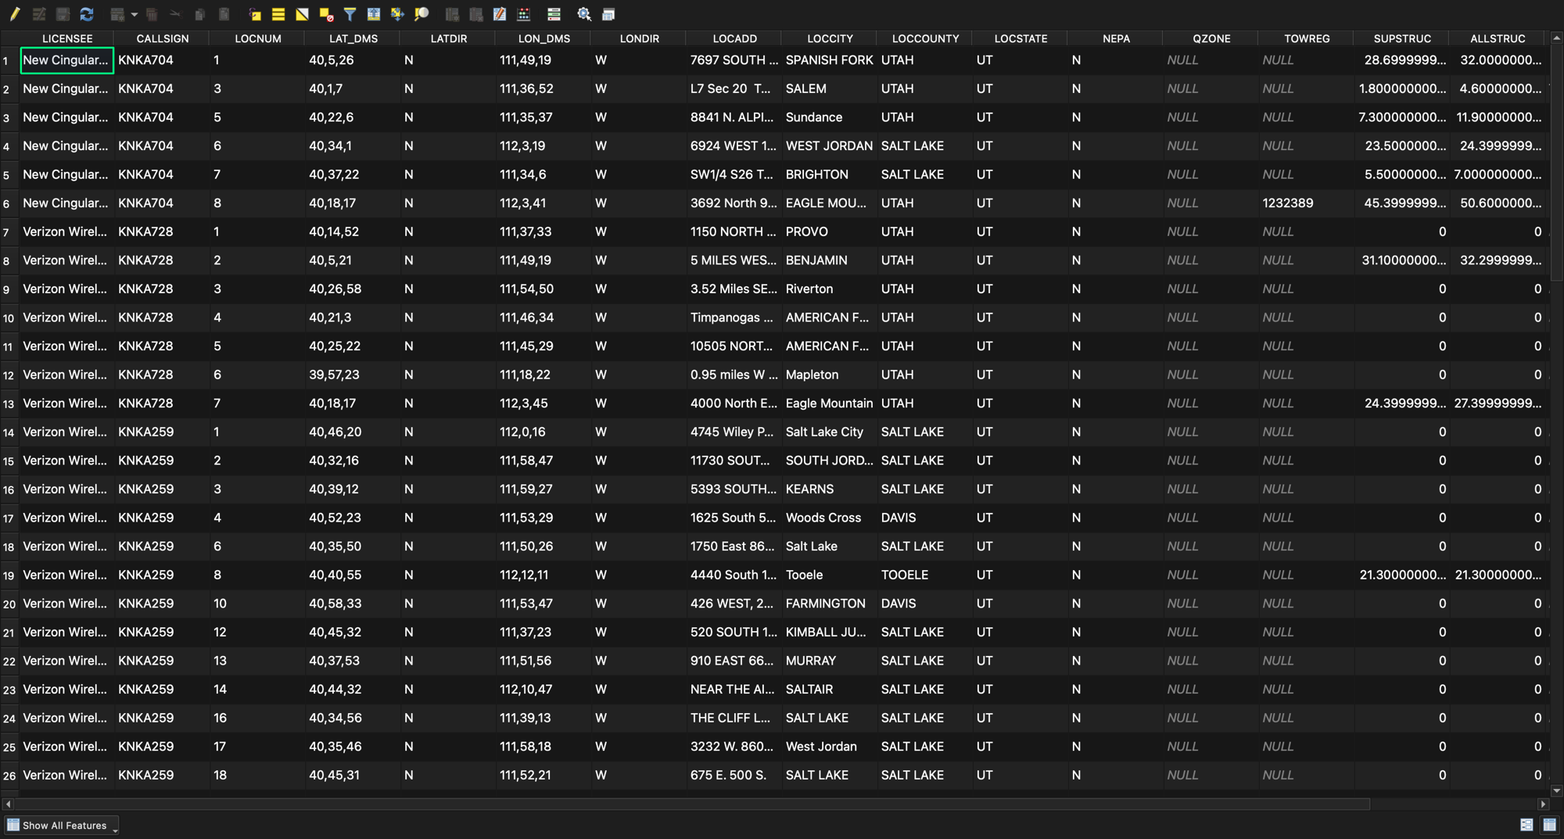
Task: Click the TOWREG column header
Action: [x=1308, y=38]
